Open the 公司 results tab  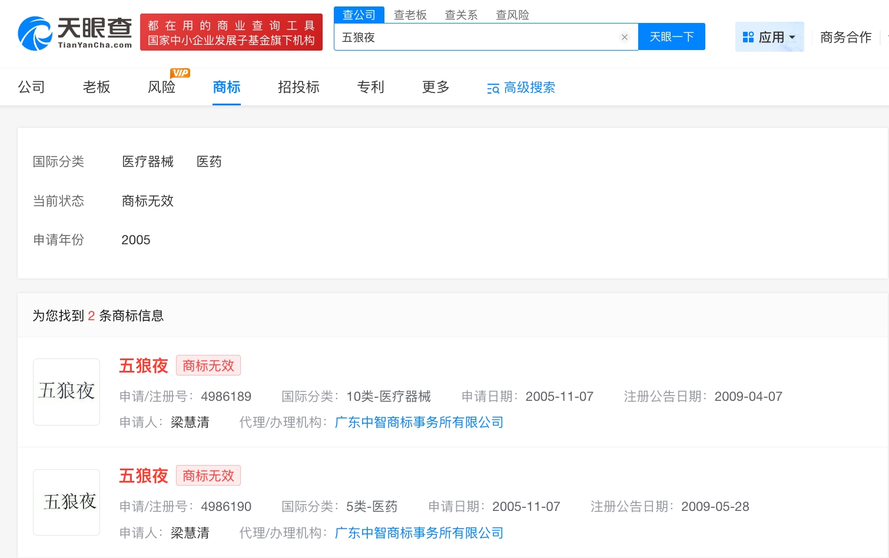(x=31, y=87)
